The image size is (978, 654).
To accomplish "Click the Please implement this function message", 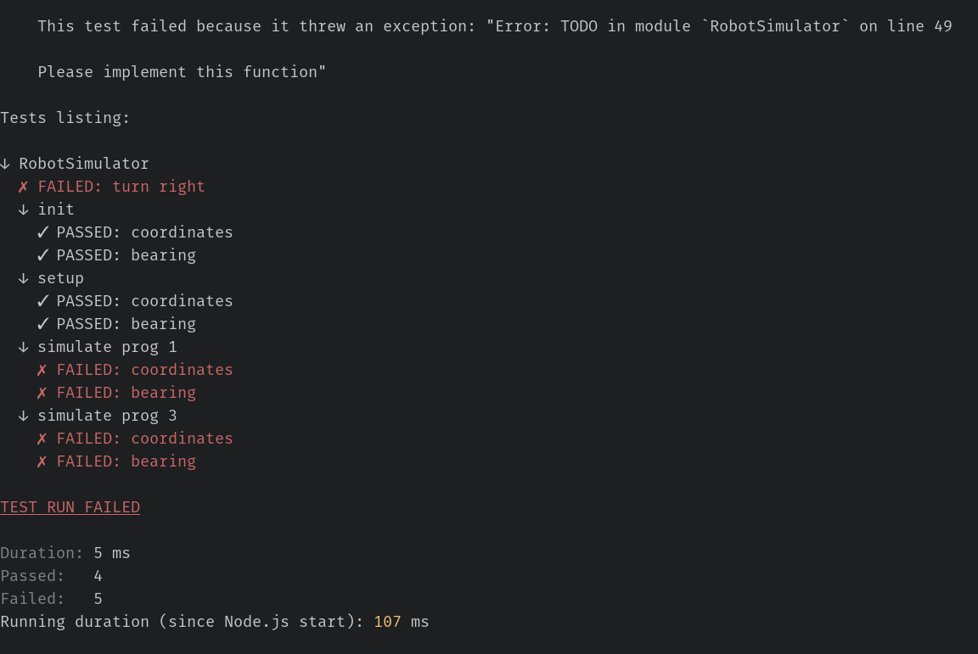I will click(182, 72).
